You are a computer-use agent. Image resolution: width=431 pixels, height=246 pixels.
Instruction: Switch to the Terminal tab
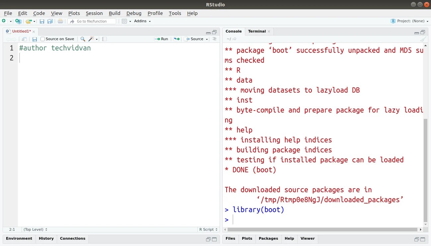pos(256,31)
